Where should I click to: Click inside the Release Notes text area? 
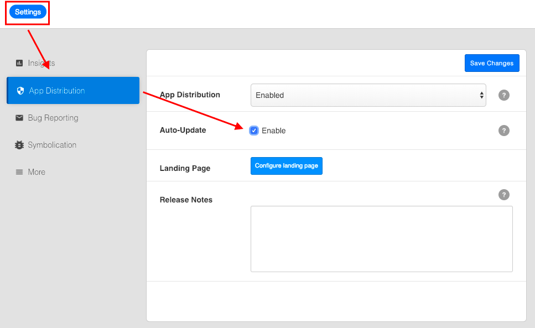(x=381, y=238)
